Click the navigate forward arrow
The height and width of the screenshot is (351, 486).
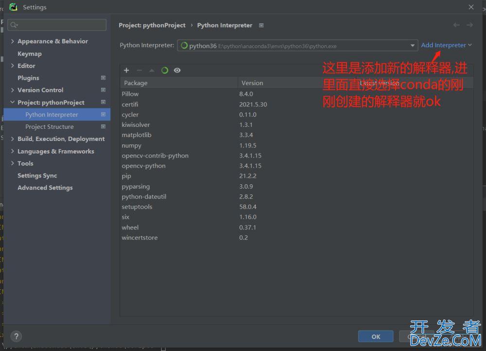[x=469, y=25]
